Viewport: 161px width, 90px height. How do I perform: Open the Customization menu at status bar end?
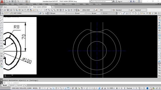160,88
